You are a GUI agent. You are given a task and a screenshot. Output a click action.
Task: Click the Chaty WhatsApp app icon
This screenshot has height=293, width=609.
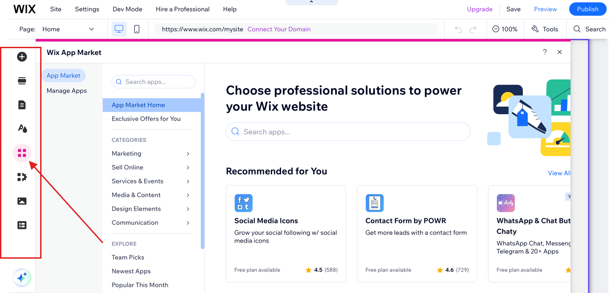click(x=506, y=203)
